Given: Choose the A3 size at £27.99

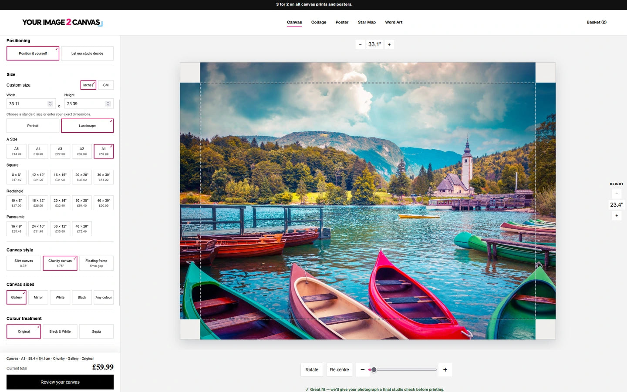Looking at the screenshot, I should [60, 151].
